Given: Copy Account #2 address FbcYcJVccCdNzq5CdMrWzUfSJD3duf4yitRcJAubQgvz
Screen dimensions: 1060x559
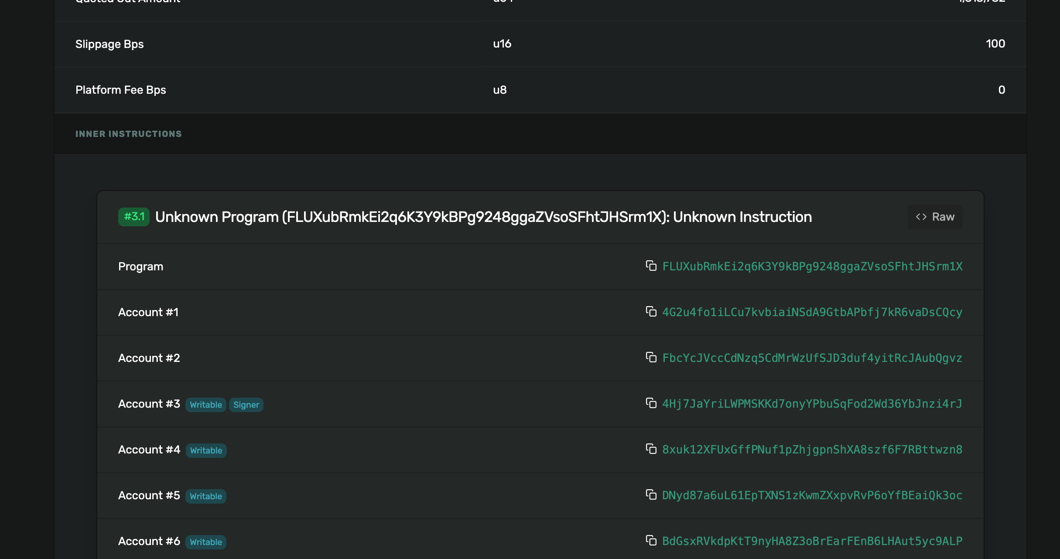Looking at the screenshot, I should (x=650, y=358).
